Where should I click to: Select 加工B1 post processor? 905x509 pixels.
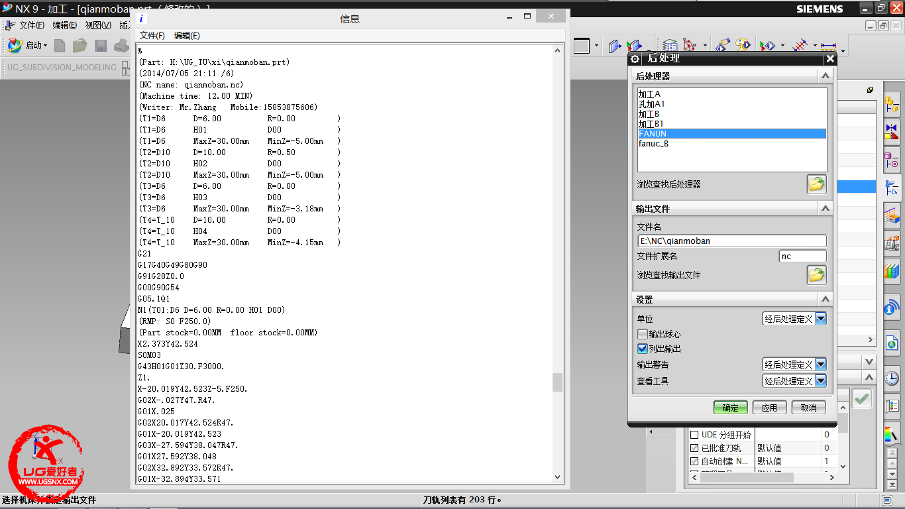(x=732, y=124)
